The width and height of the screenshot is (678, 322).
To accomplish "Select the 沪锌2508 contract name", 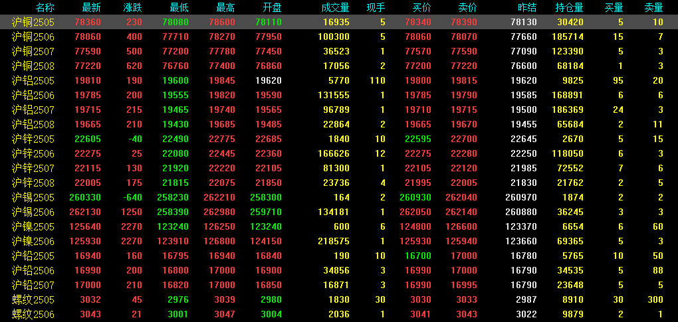I will click(x=33, y=183).
